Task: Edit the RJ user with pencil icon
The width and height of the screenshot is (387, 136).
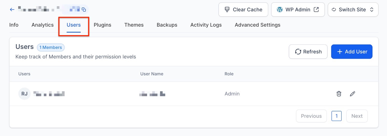Action: coord(352,94)
